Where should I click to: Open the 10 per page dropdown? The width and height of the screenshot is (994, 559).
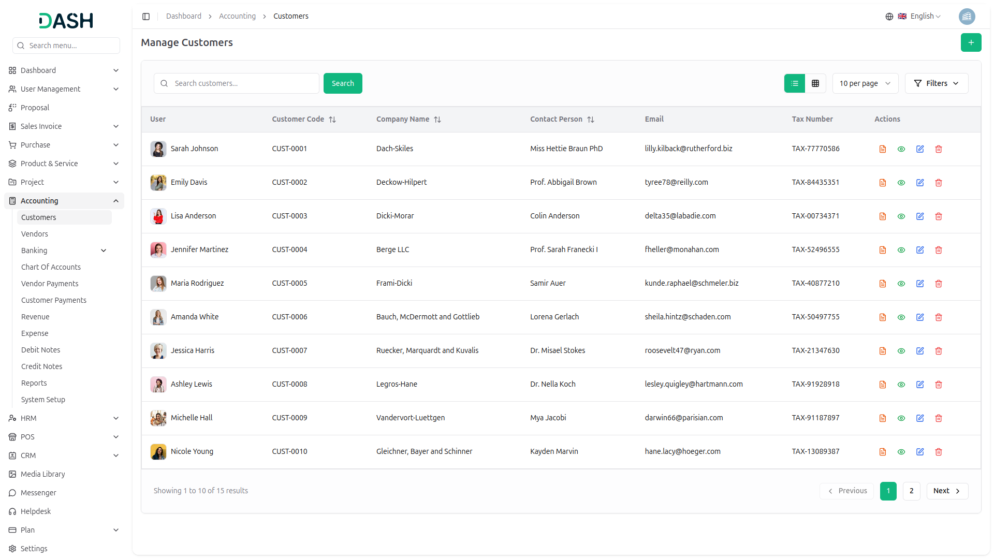click(865, 83)
